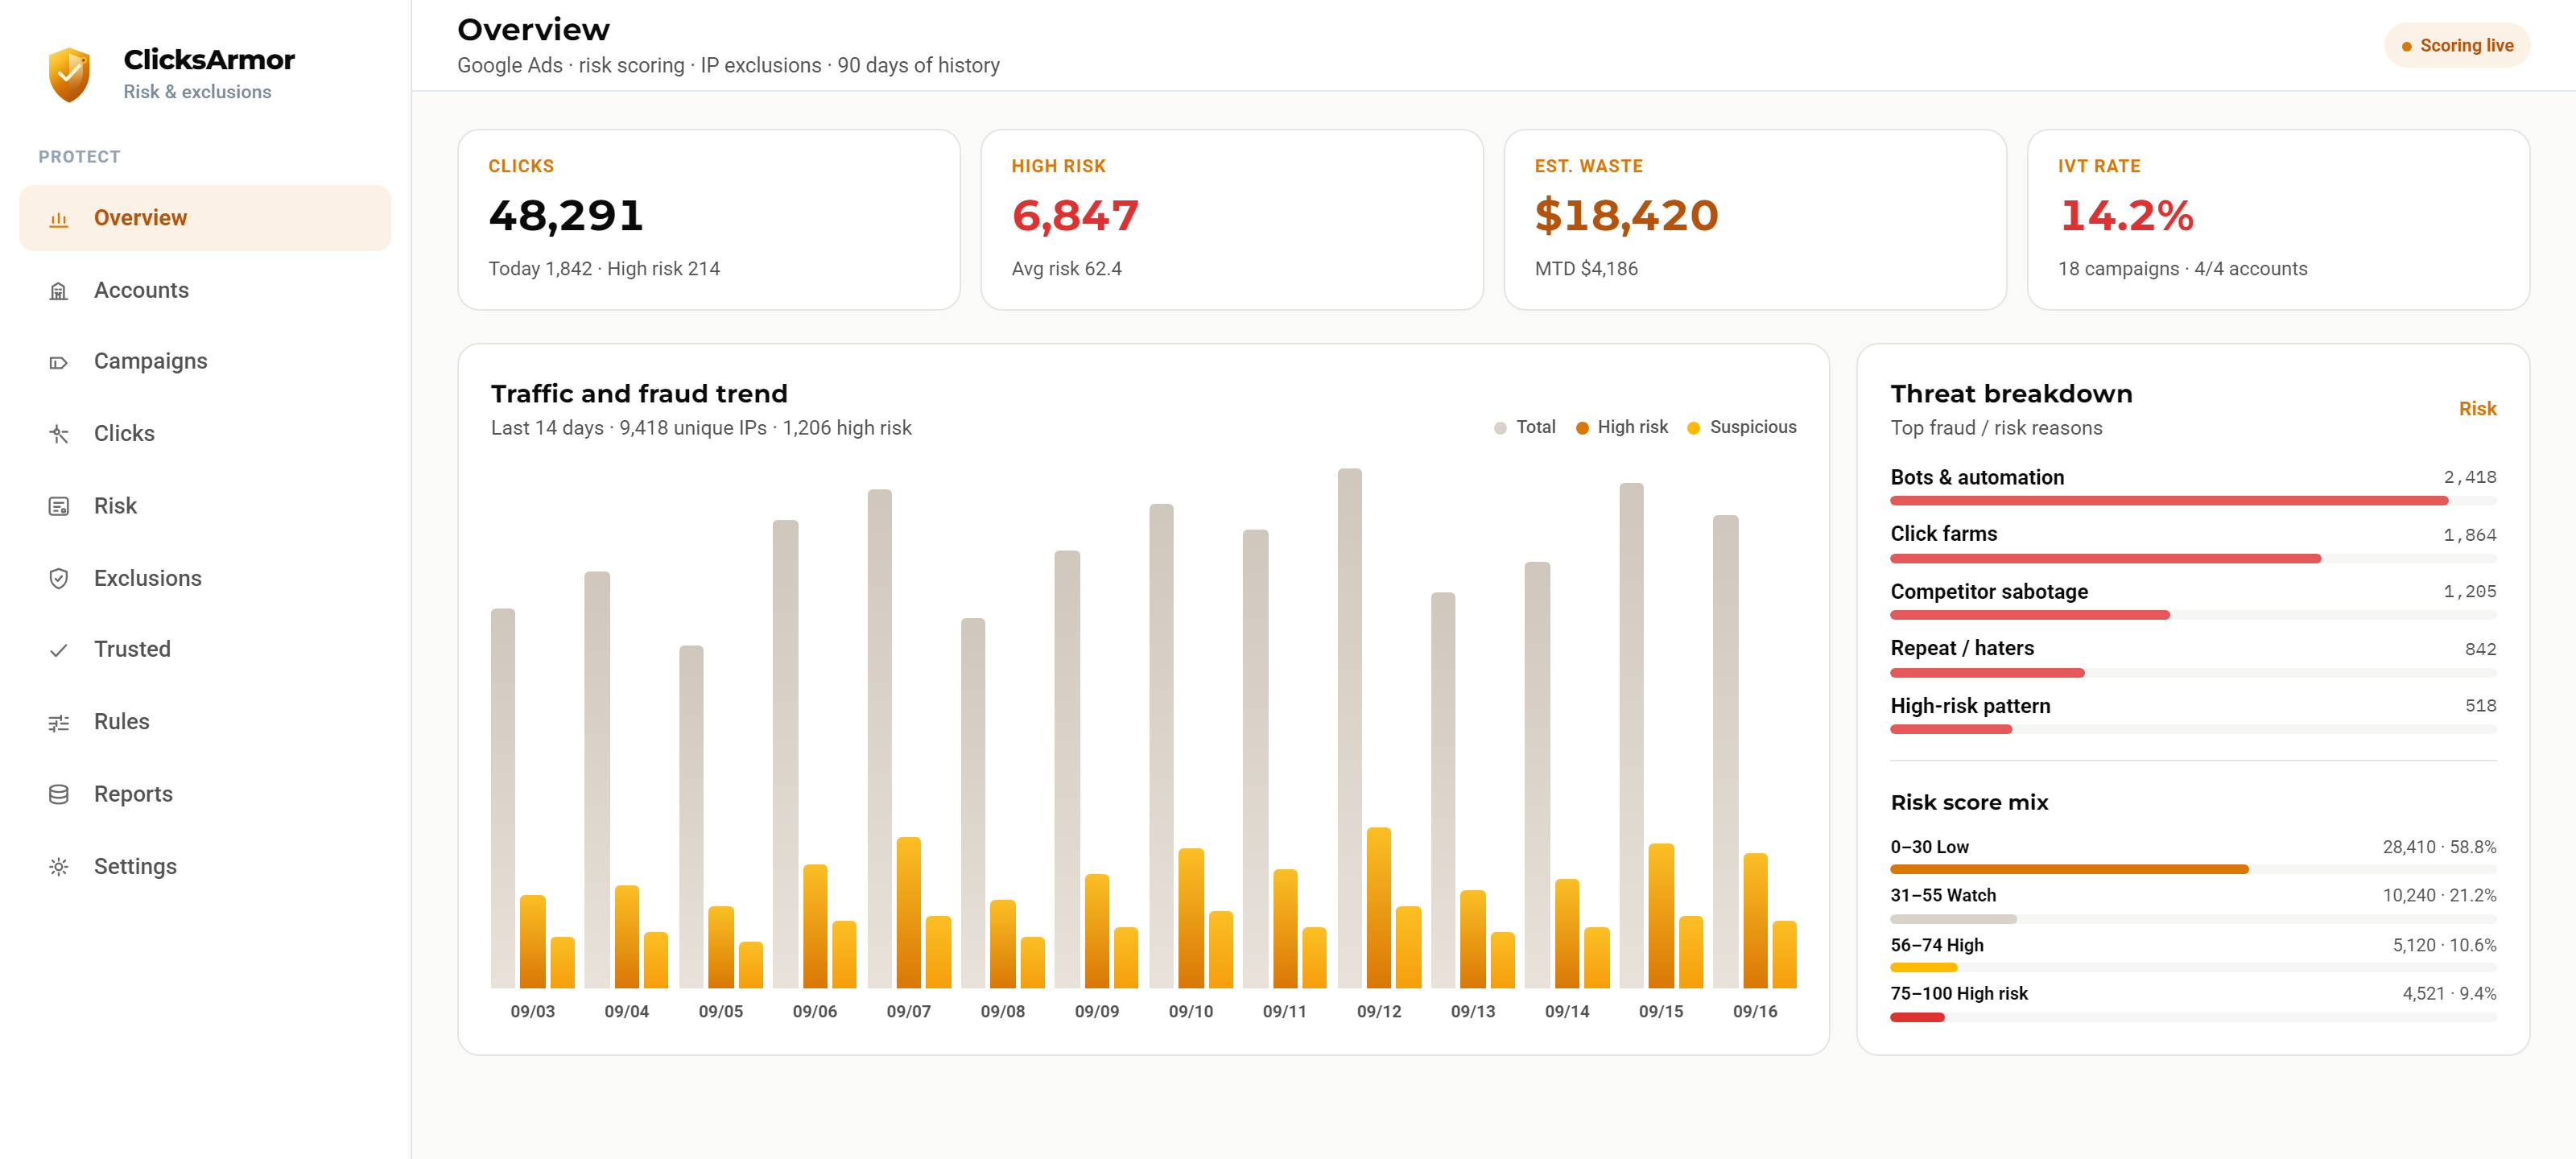
Task: Click the Scoring live status badge
Action: tap(2457, 46)
